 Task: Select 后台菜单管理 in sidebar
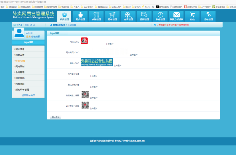[x=28, y=89]
